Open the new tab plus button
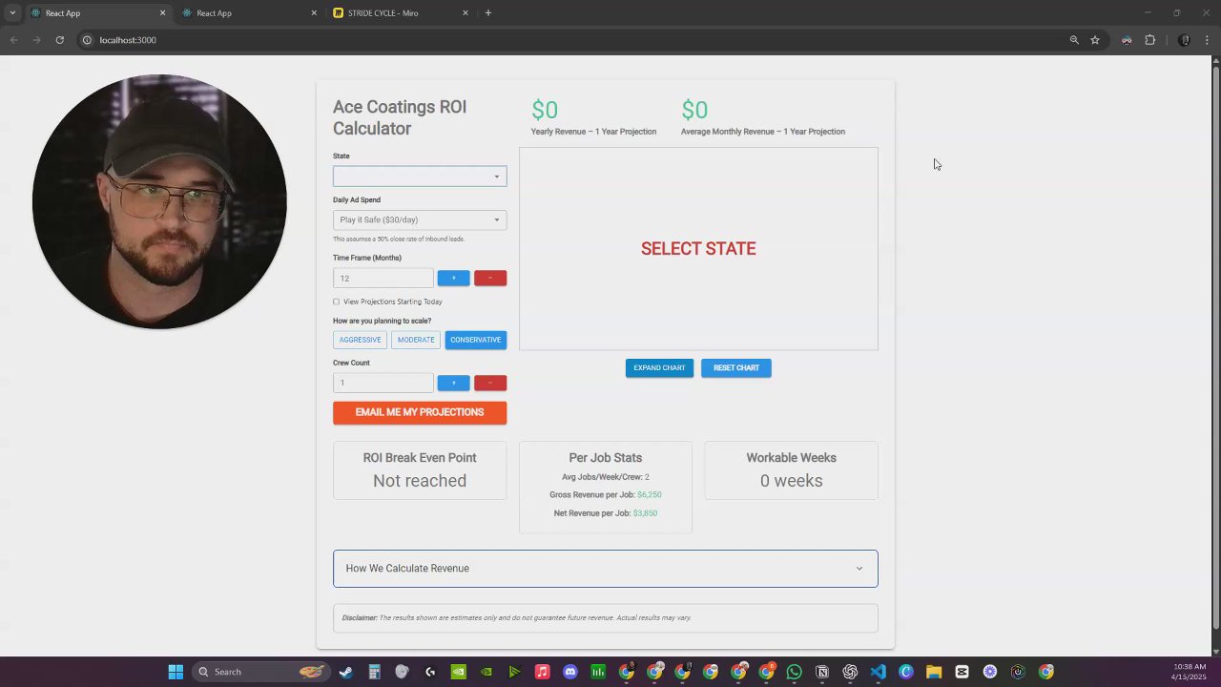1221x687 pixels. coord(488,13)
